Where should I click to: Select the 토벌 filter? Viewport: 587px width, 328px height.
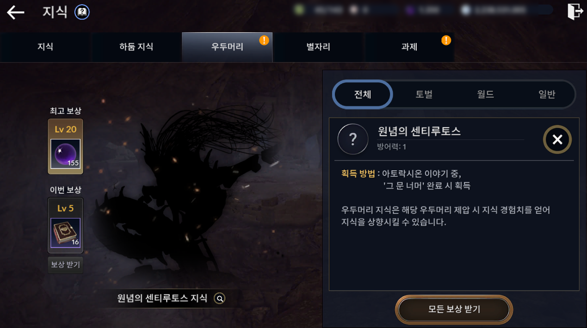click(x=424, y=94)
